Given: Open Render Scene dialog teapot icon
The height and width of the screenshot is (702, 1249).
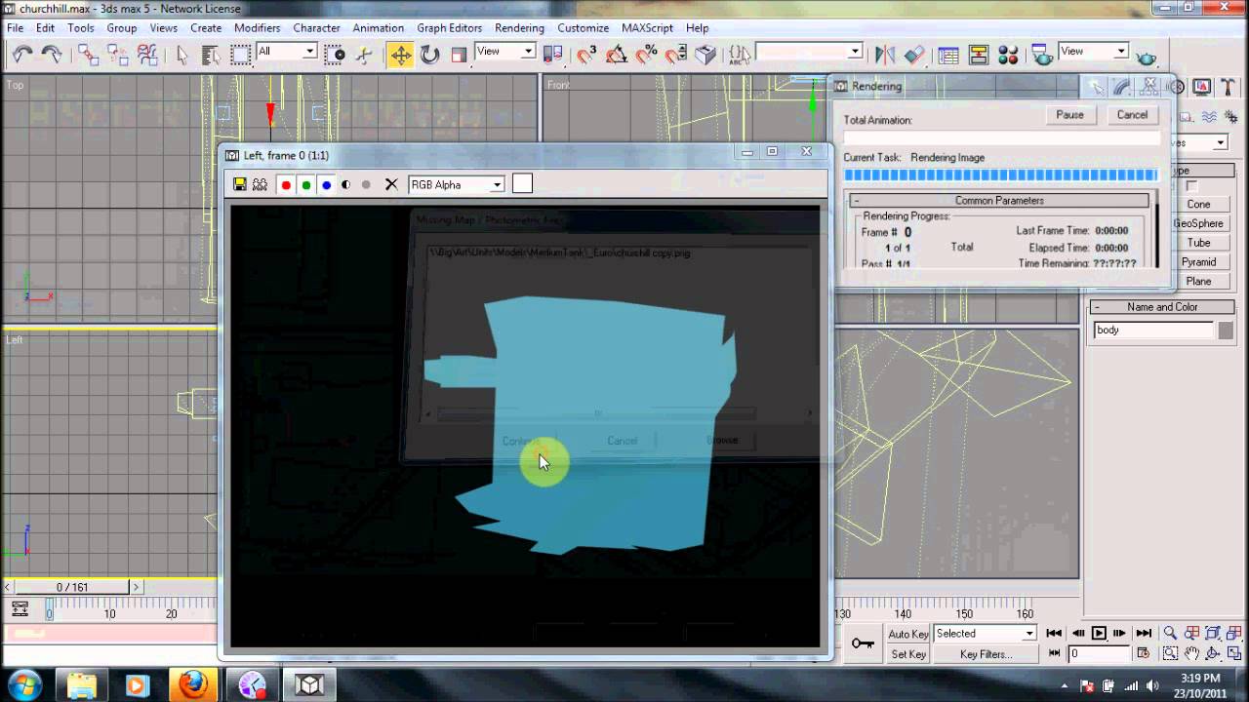Looking at the screenshot, I should [1043, 55].
